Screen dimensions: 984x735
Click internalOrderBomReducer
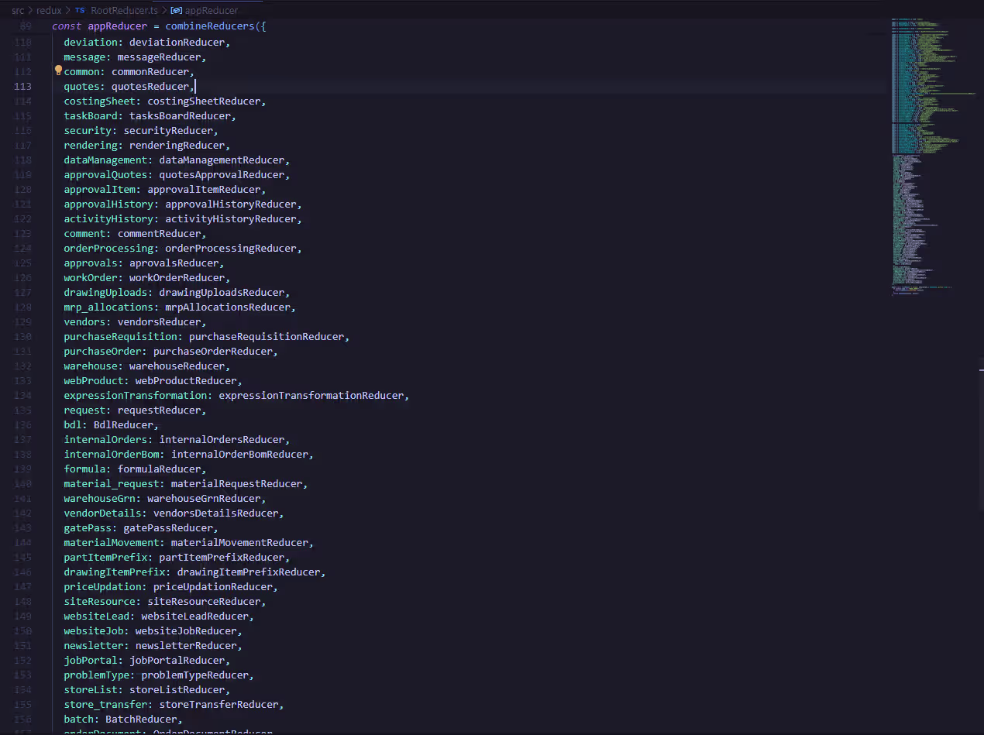239,454
